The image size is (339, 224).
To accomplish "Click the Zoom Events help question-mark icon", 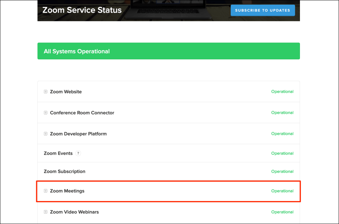I will click(78, 153).
